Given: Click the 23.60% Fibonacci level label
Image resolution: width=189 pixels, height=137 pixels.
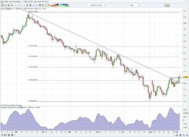Looking at the screenshot, I should coord(32,79).
